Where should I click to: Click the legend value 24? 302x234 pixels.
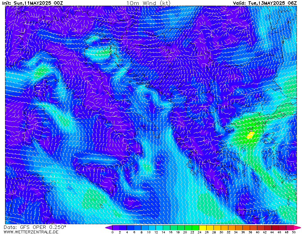[x=199, y=232]
